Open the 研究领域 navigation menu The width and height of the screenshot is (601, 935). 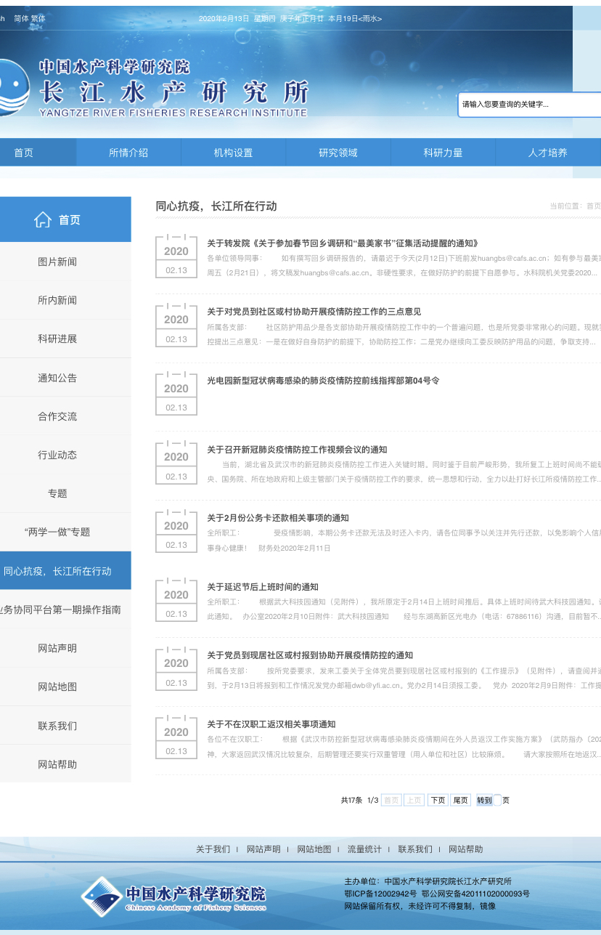coord(338,153)
